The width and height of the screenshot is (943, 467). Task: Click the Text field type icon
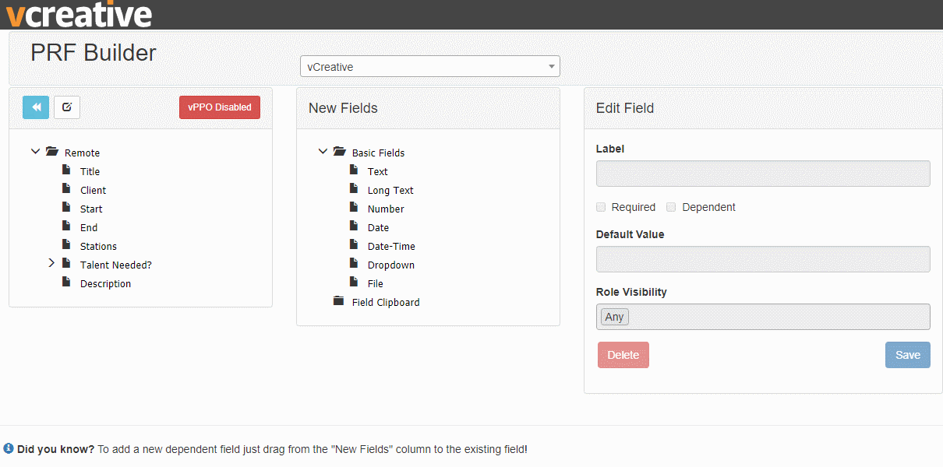354,170
